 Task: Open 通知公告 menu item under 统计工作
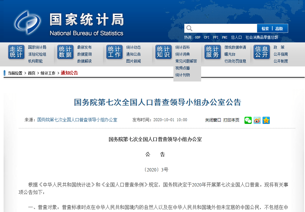(133, 54)
